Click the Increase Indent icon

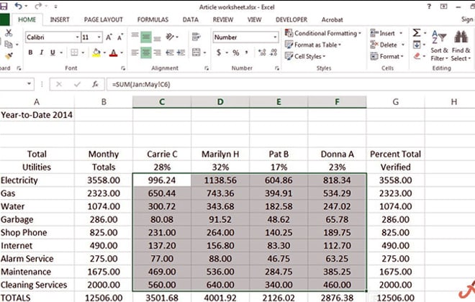click(x=181, y=52)
